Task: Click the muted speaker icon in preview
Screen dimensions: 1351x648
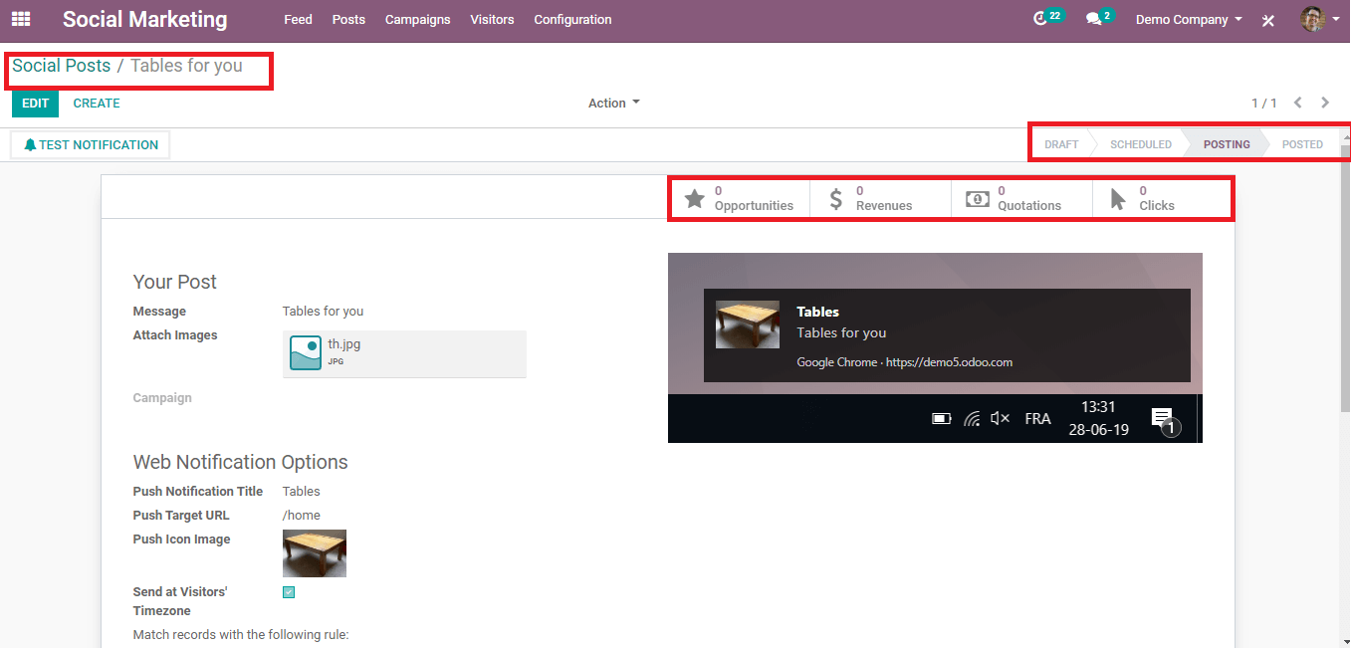Action: 1001,419
